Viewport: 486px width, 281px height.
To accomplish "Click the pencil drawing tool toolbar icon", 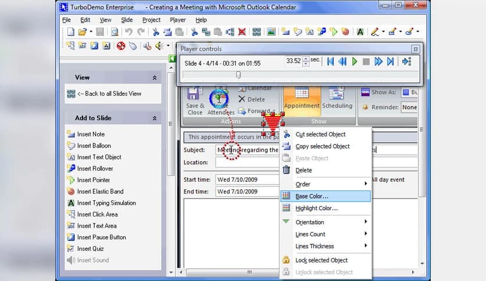I will [375, 31].
